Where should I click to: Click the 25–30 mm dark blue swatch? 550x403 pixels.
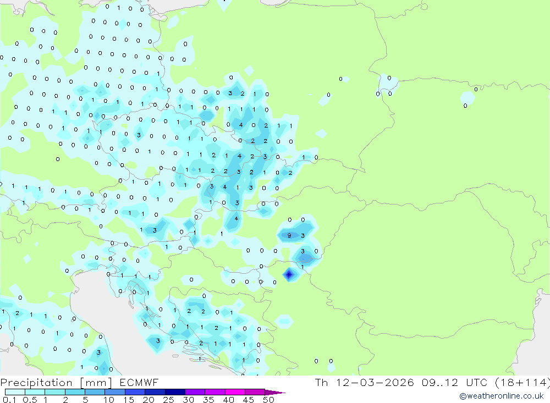(x=175, y=392)
